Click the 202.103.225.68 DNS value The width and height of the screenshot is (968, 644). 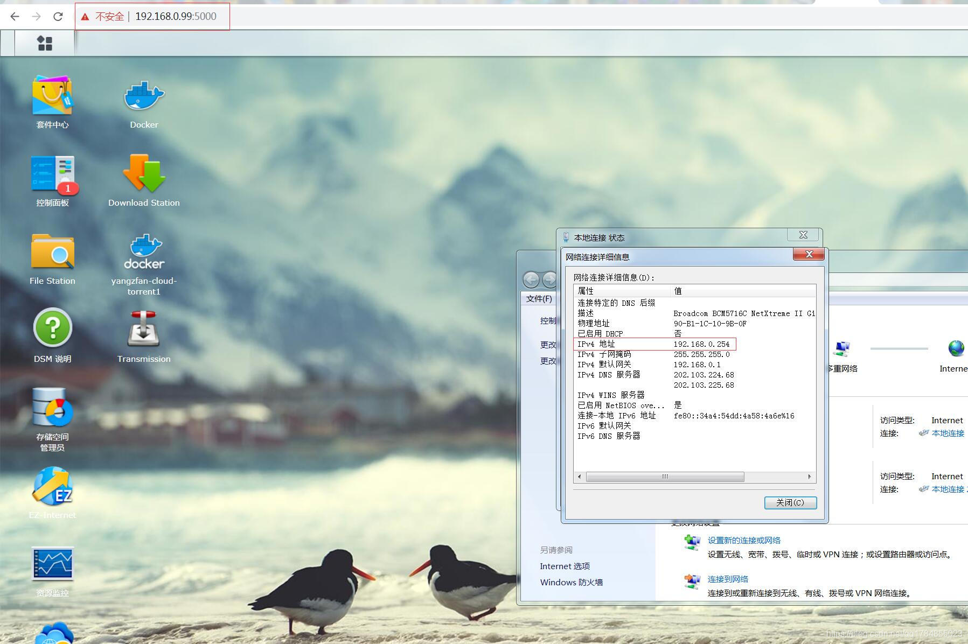point(704,385)
